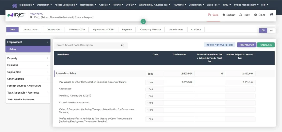This screenshot has height=132, width=282.
Task: Open the Assets Declaration menu
Action: 66,5
